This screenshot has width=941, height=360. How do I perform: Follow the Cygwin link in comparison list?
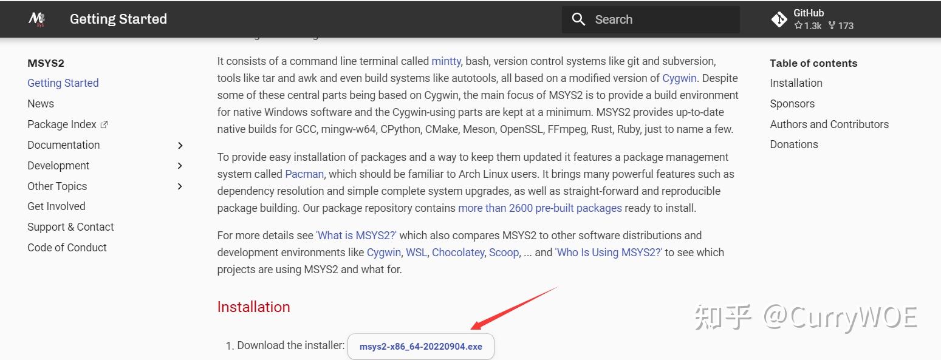tap(384, 253)
